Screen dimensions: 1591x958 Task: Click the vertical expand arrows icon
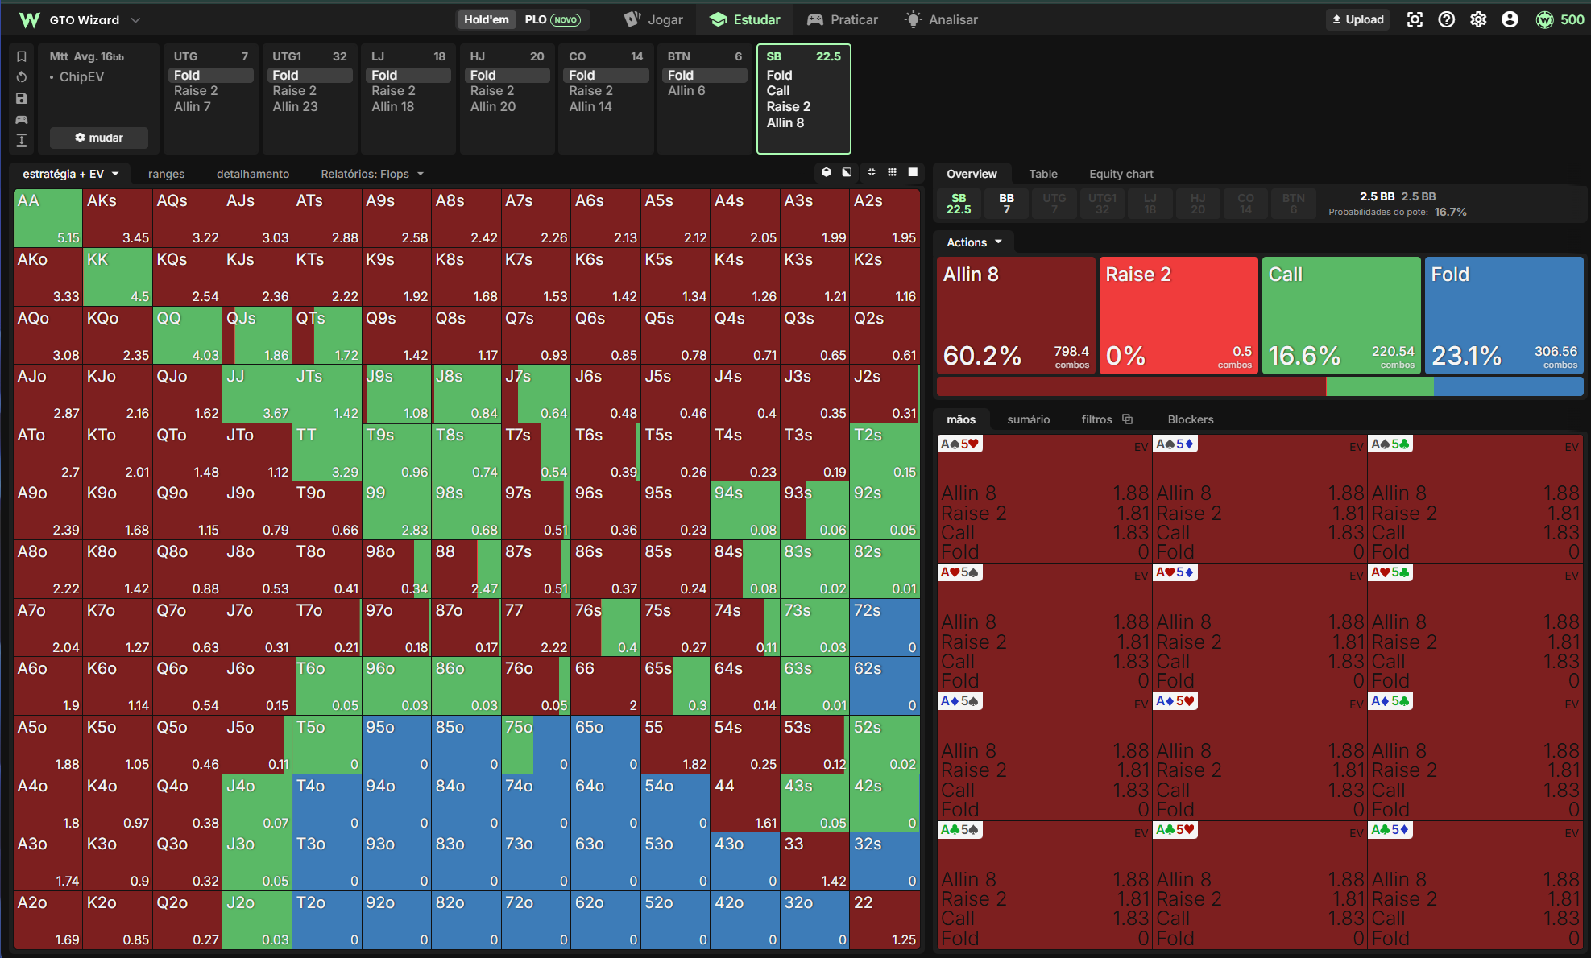pos(22,140)
